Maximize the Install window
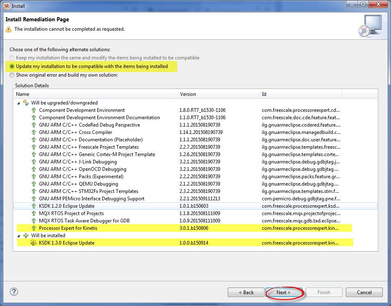 (x=363, y=4)
